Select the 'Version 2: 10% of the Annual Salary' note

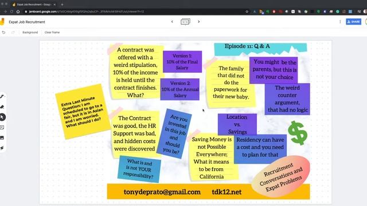pos(179,89)
